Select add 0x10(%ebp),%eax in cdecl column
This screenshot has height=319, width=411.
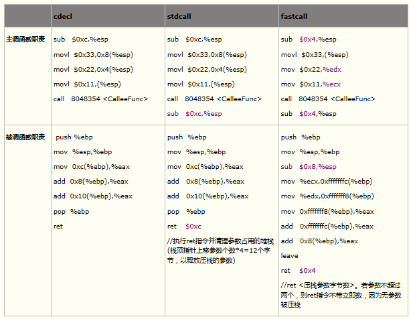tap(92, 196)
